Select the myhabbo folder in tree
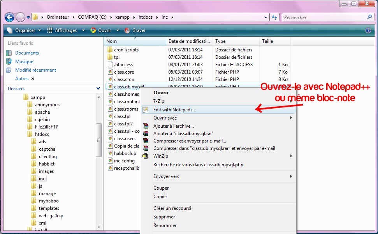 tap(49, 201)
